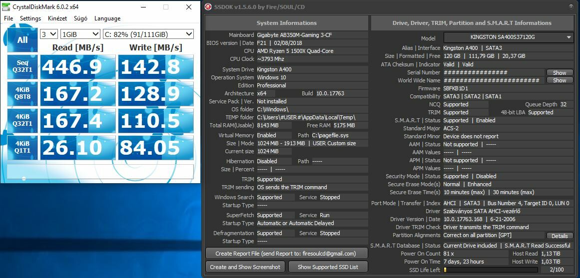
Task: Open the Language menu
Action: pyautogui.click(x=107, y=18)
